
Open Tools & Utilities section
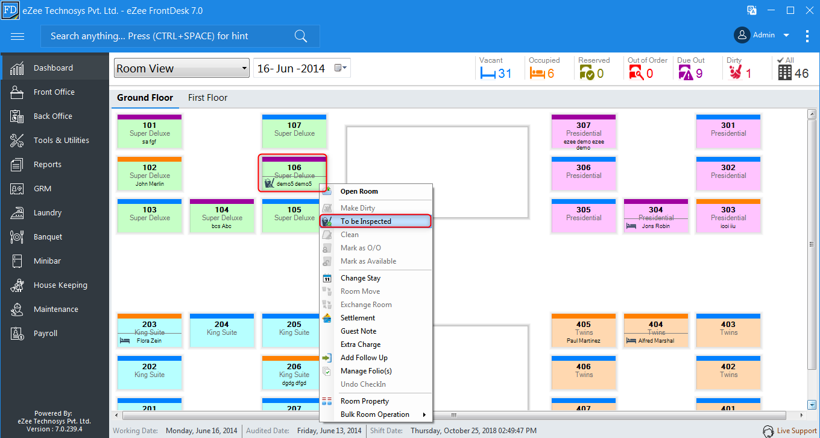pyautogui.click(x=54, y=140)
